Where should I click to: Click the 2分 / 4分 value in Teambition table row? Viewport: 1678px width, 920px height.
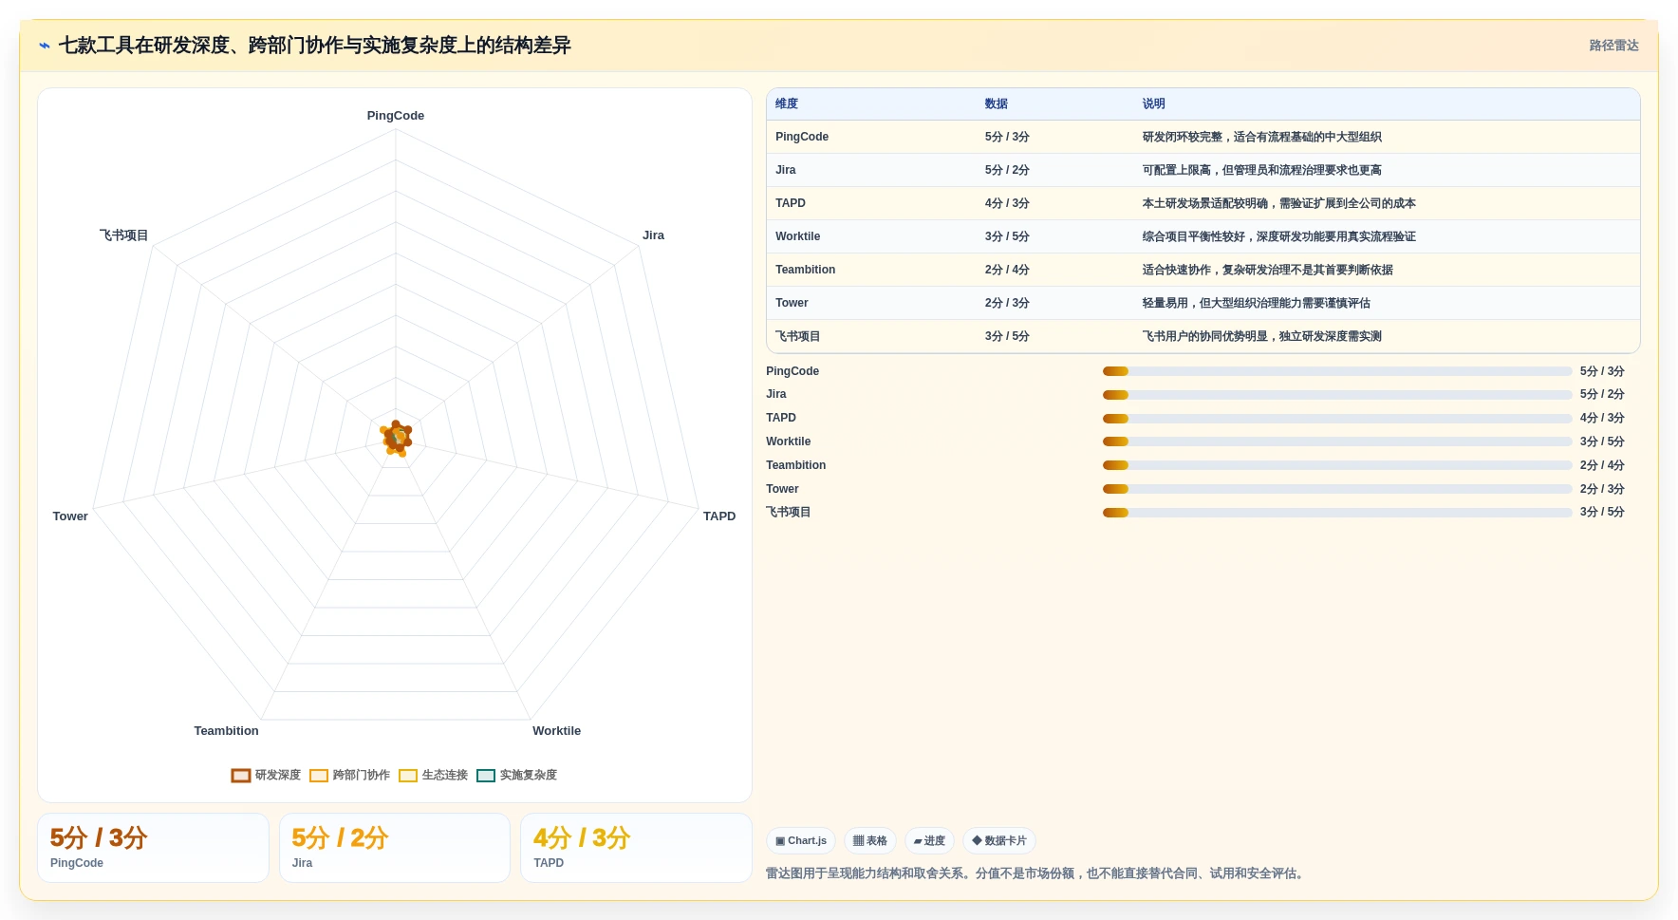point(1007,270)
